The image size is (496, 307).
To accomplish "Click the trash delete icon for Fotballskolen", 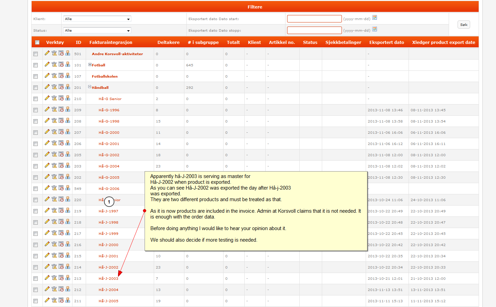I will (54, 76).
